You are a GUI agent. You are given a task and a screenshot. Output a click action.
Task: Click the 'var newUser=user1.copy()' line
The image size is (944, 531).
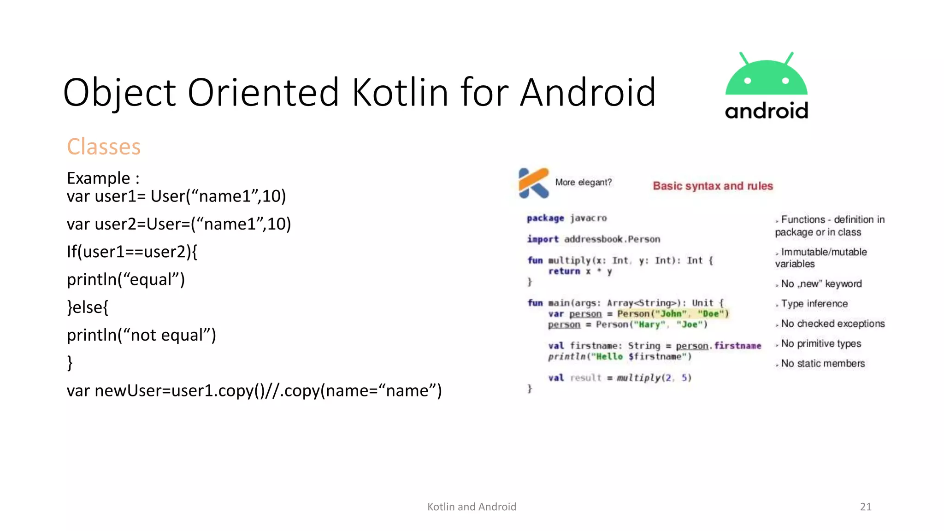click(254, 390)
